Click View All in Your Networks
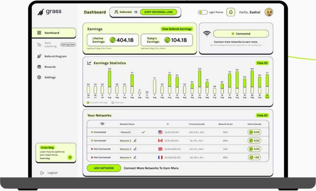Viewport: 316px width, 191px height. coord(262,115)
